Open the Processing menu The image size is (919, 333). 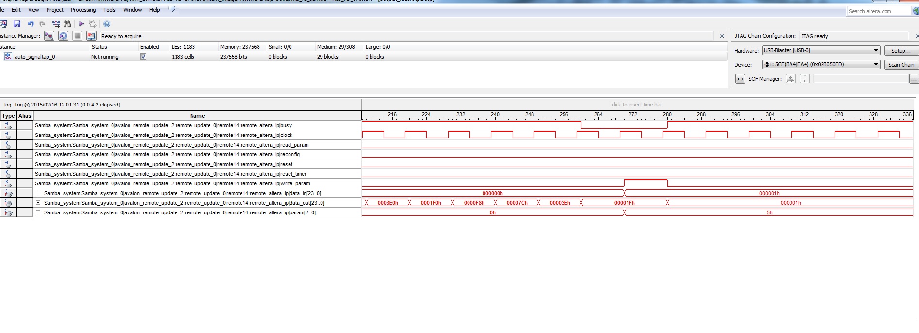click(x=83, y=10)
